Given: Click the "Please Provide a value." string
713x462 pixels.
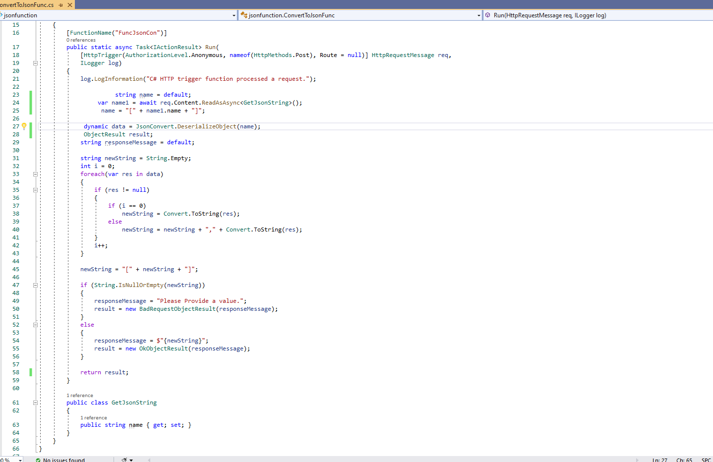Looking at the screenshot, I should 200,301.
